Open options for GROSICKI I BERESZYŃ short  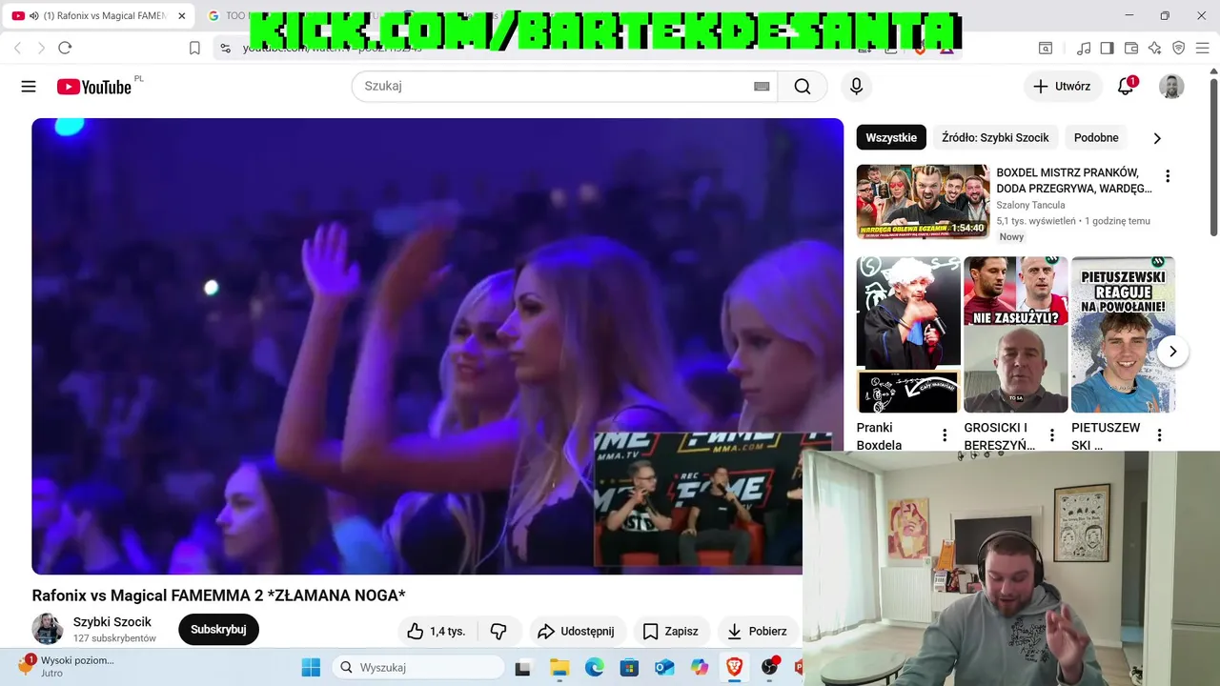click(1052, 435)
